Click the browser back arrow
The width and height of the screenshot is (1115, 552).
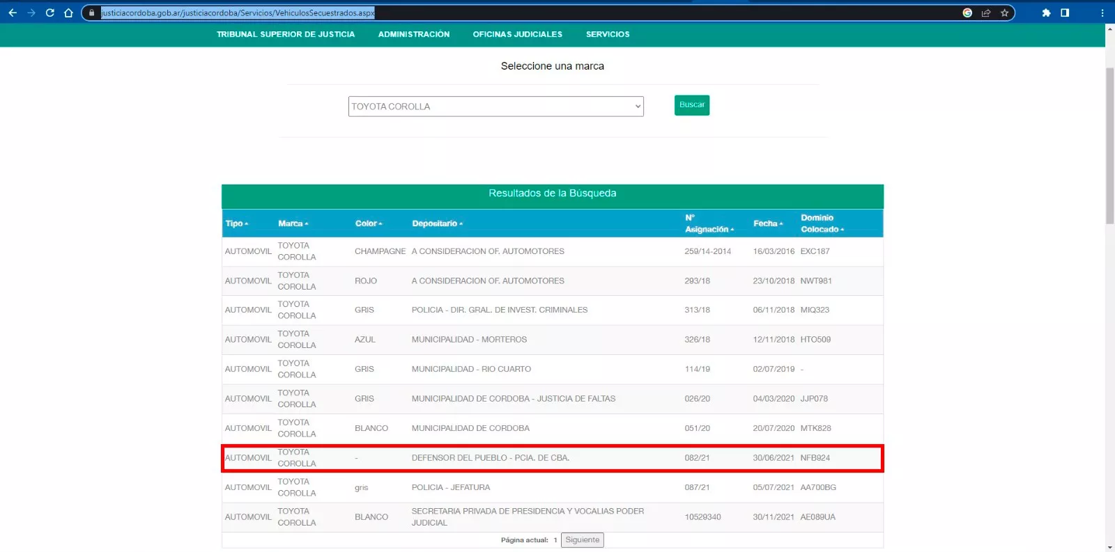(x=13, y=13)
